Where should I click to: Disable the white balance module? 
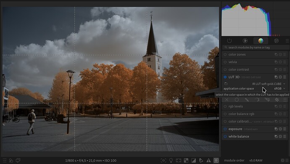pyautogui.click(x=225, y=136)
